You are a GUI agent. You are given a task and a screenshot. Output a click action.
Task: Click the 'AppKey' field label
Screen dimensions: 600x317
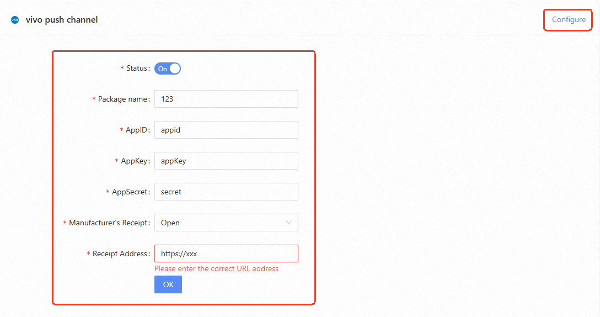click(135, 161)
